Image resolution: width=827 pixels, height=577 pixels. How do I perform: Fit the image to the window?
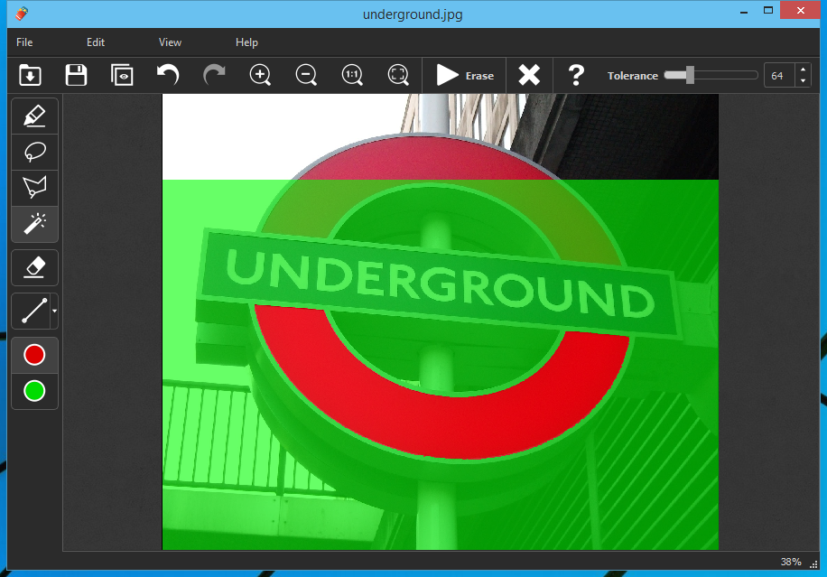coord(397,75)
